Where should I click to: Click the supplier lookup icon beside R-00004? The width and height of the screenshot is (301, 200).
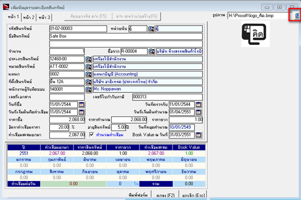click(151, 51)
